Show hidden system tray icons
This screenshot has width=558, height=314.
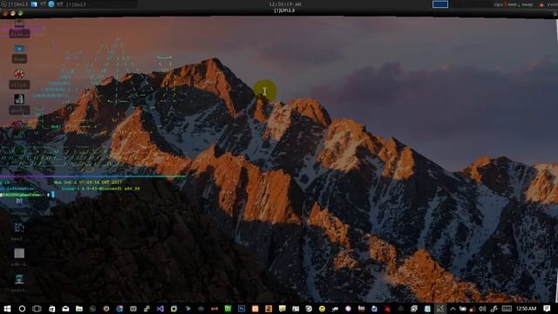coord(453,309)
